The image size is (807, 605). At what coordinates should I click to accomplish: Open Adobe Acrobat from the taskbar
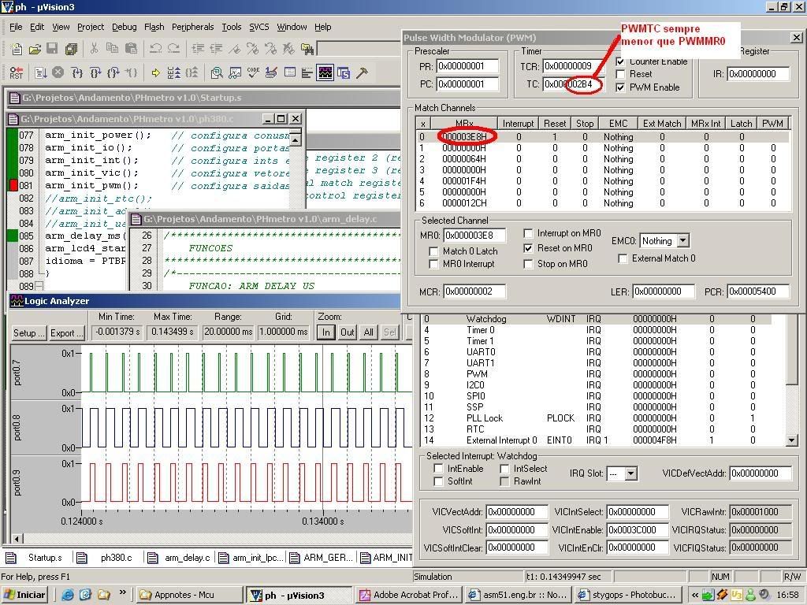pyautogui.click(x=409, y=595)
